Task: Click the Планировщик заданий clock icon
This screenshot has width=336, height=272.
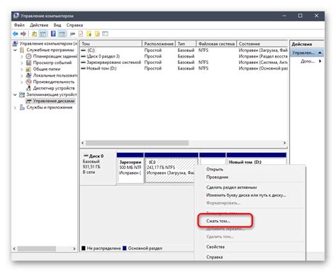Action: click(28, 56)
